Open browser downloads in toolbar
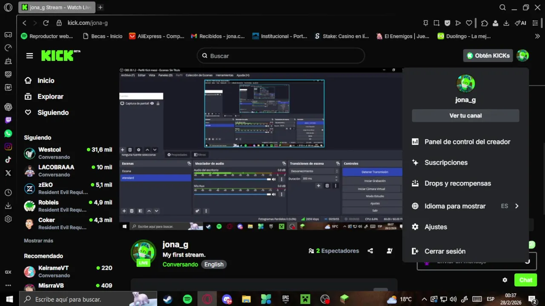 pyautogui.click(x=506, y=23)
